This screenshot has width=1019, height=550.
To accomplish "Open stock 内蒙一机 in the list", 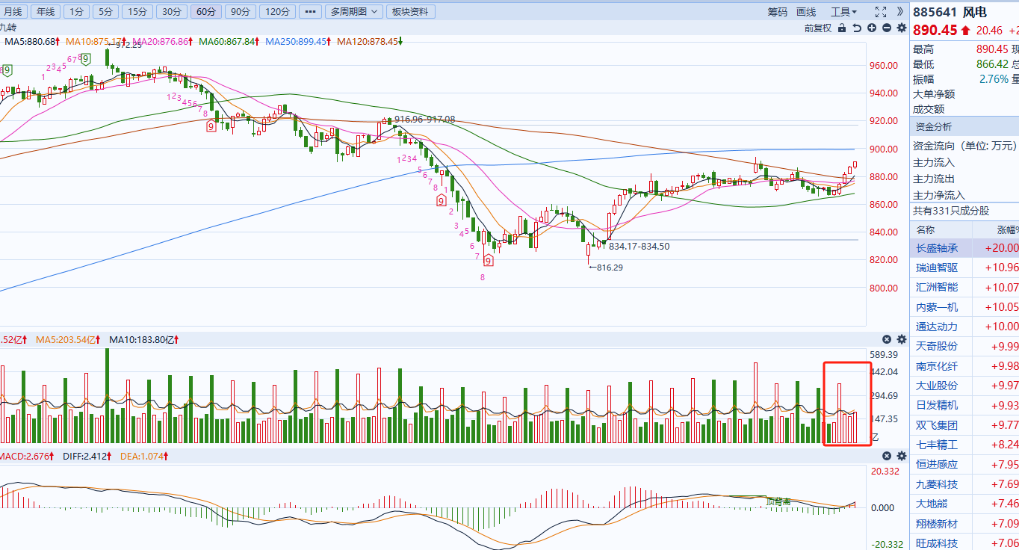I will [937, 307].
